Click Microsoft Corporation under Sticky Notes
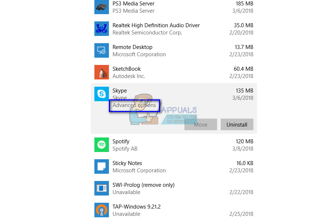This screenshot has height=218, width=326. click(x=139, y=170)
